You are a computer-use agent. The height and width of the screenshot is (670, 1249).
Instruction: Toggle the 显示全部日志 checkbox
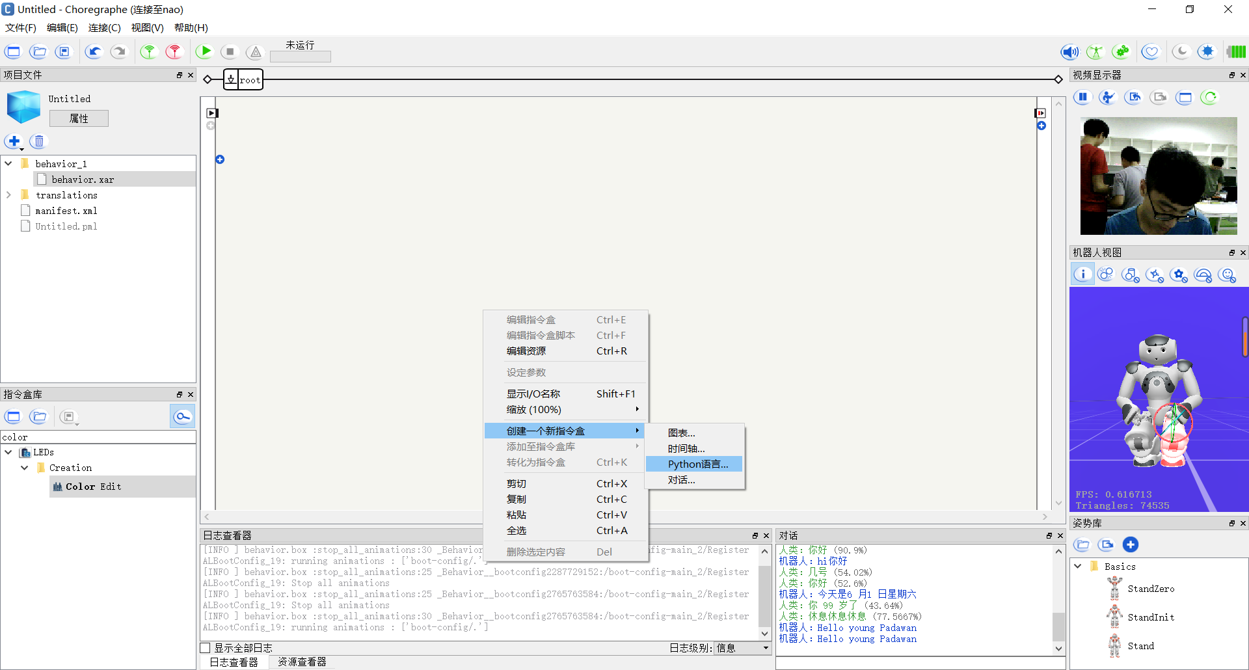coord(204,647)
